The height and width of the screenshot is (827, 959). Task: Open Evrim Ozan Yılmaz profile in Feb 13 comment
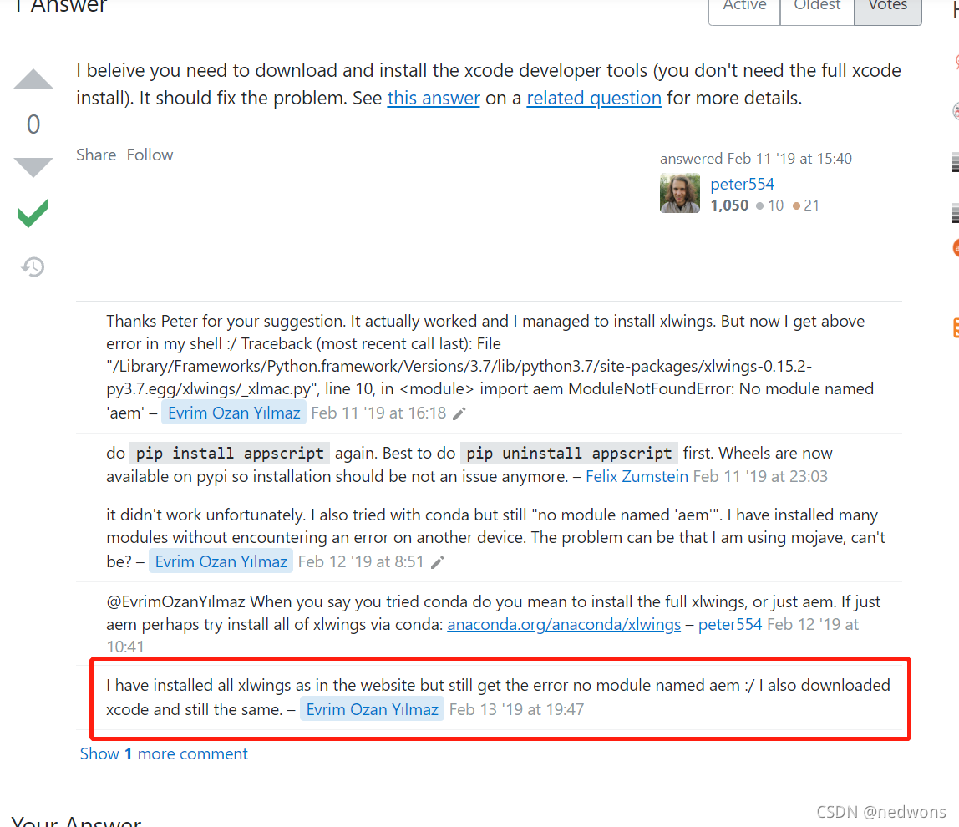click(x=372, y=709)
